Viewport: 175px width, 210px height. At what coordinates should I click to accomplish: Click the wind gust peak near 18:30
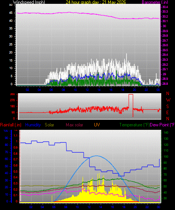pos(126,54)
